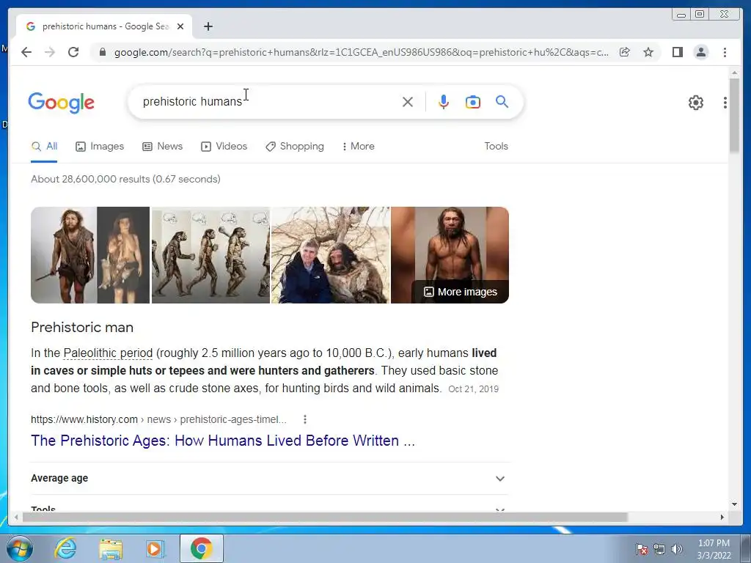
Task: View site info via padlock icon
Action: 103,52
